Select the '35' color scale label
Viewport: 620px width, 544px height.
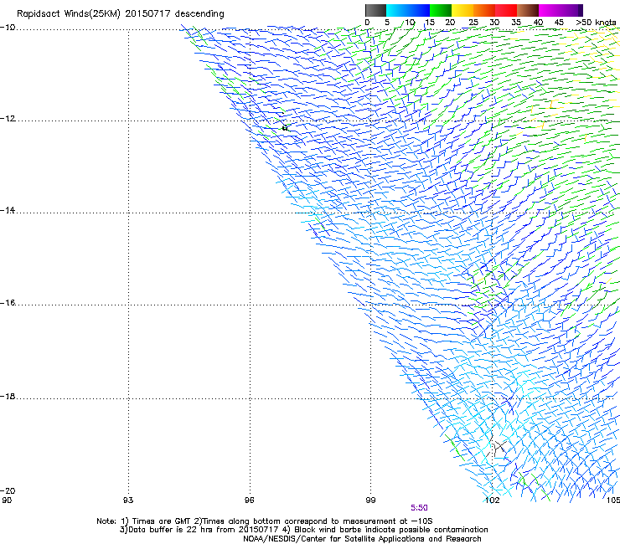[x=516, y=23]
